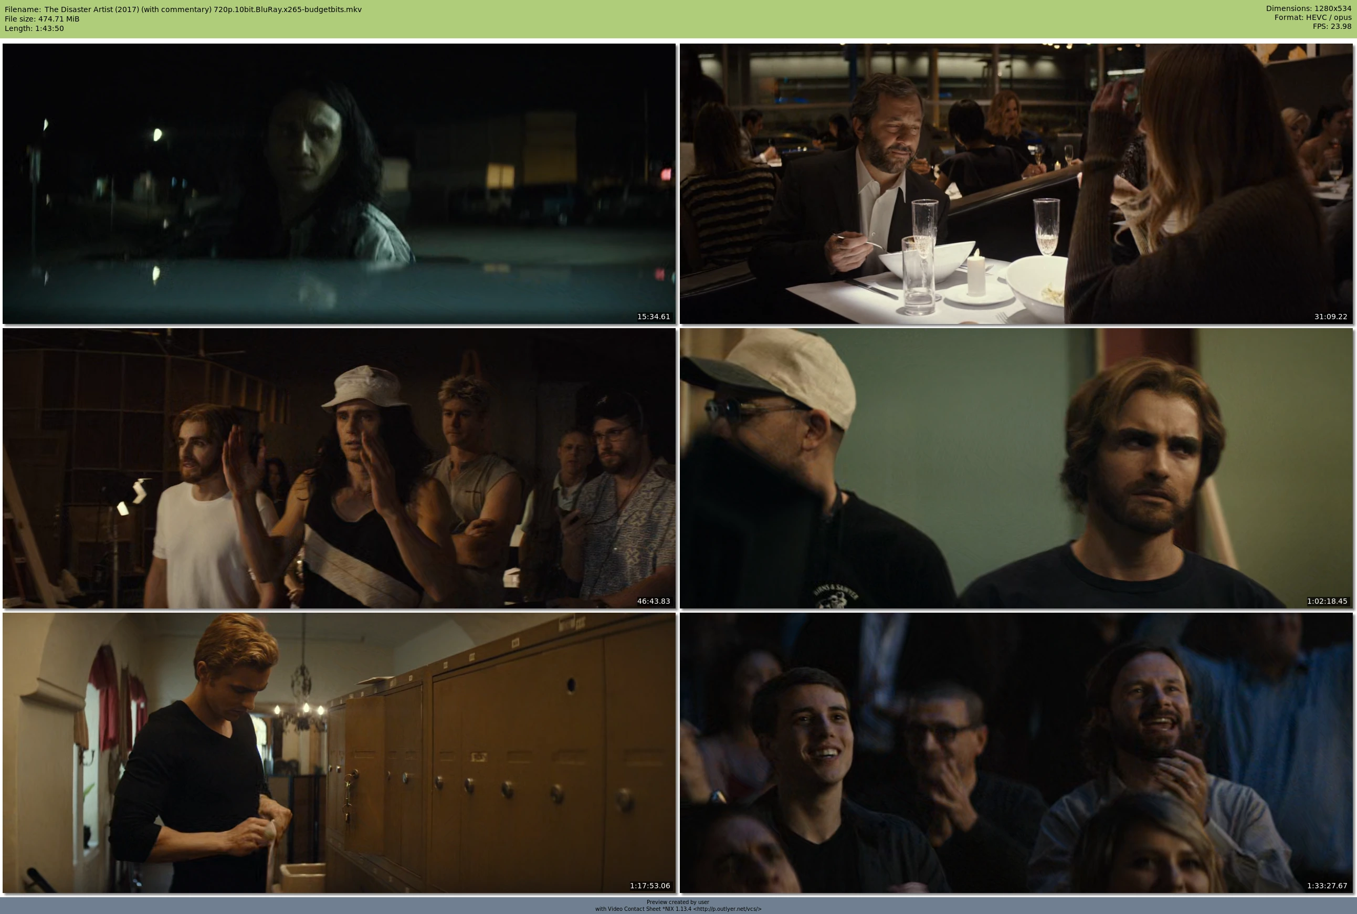This screenshot has width=1357, height=914.
Task: Click the 15:34.61 timestamp label
Action: tap(653, 317)
